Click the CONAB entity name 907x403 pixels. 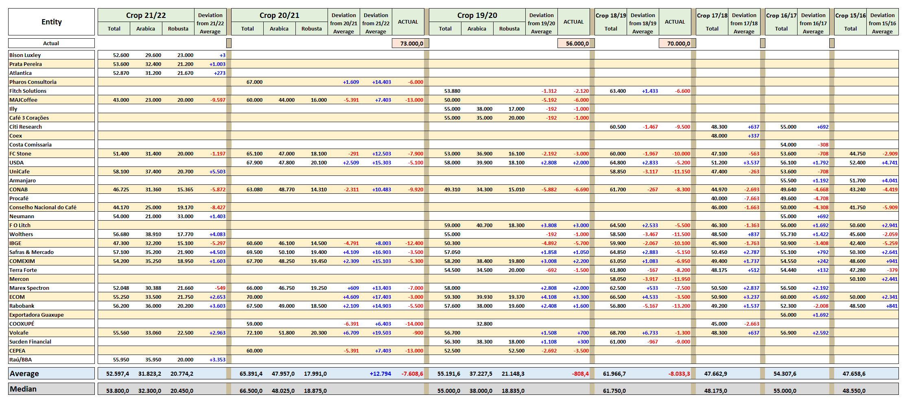(19, 189)
